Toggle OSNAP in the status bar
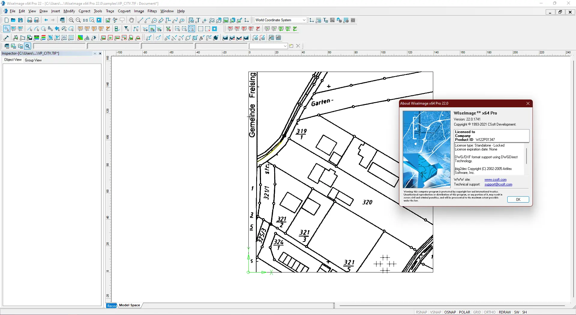576x315 pixels. click(x=450, y=312)
